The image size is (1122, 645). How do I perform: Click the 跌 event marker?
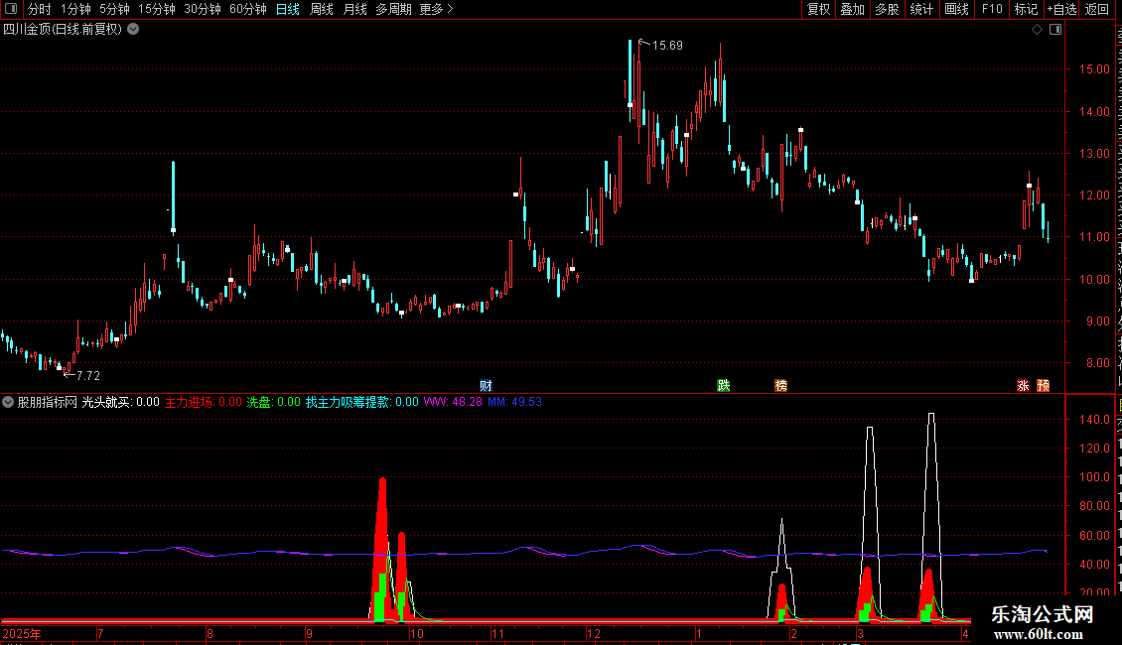724,385
